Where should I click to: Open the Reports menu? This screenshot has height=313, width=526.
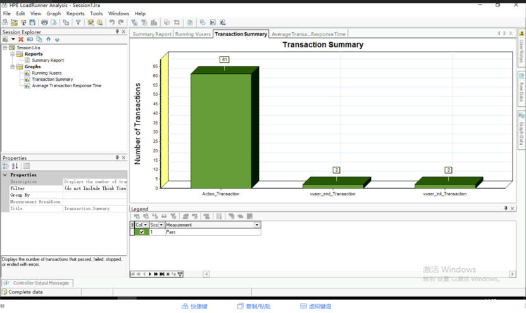pyautogui.click(x=75, y=13)
